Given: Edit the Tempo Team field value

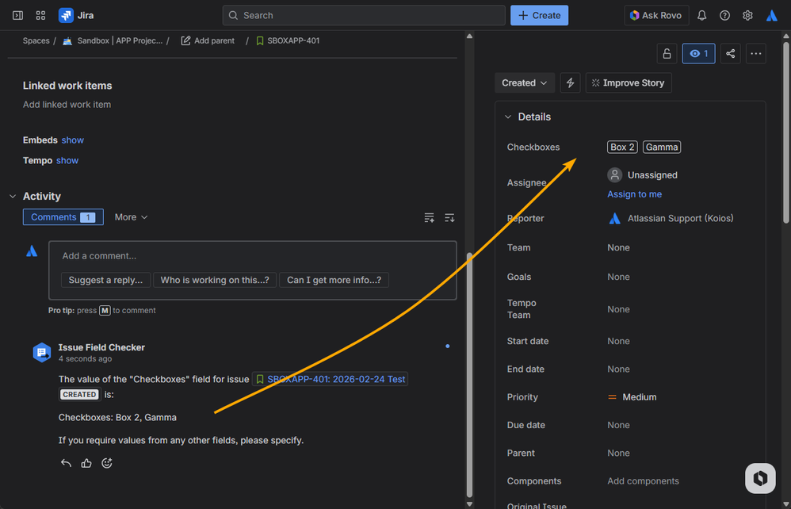Looking at the screenshot, I should coord(618,309).
